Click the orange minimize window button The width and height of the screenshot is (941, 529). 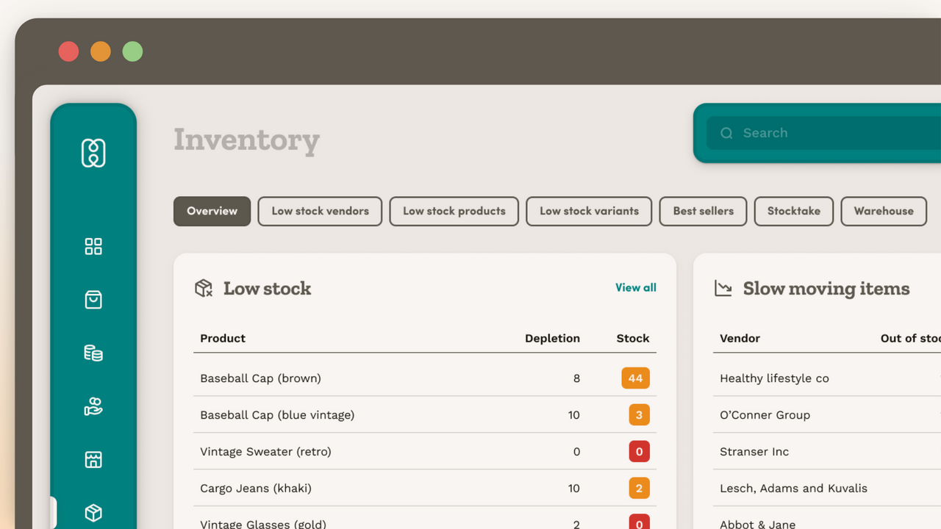(101, 51)
